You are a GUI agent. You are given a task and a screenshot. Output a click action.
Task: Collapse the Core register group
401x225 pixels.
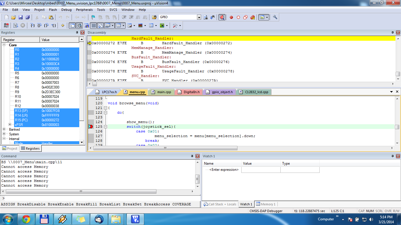[x=4, y=45]
